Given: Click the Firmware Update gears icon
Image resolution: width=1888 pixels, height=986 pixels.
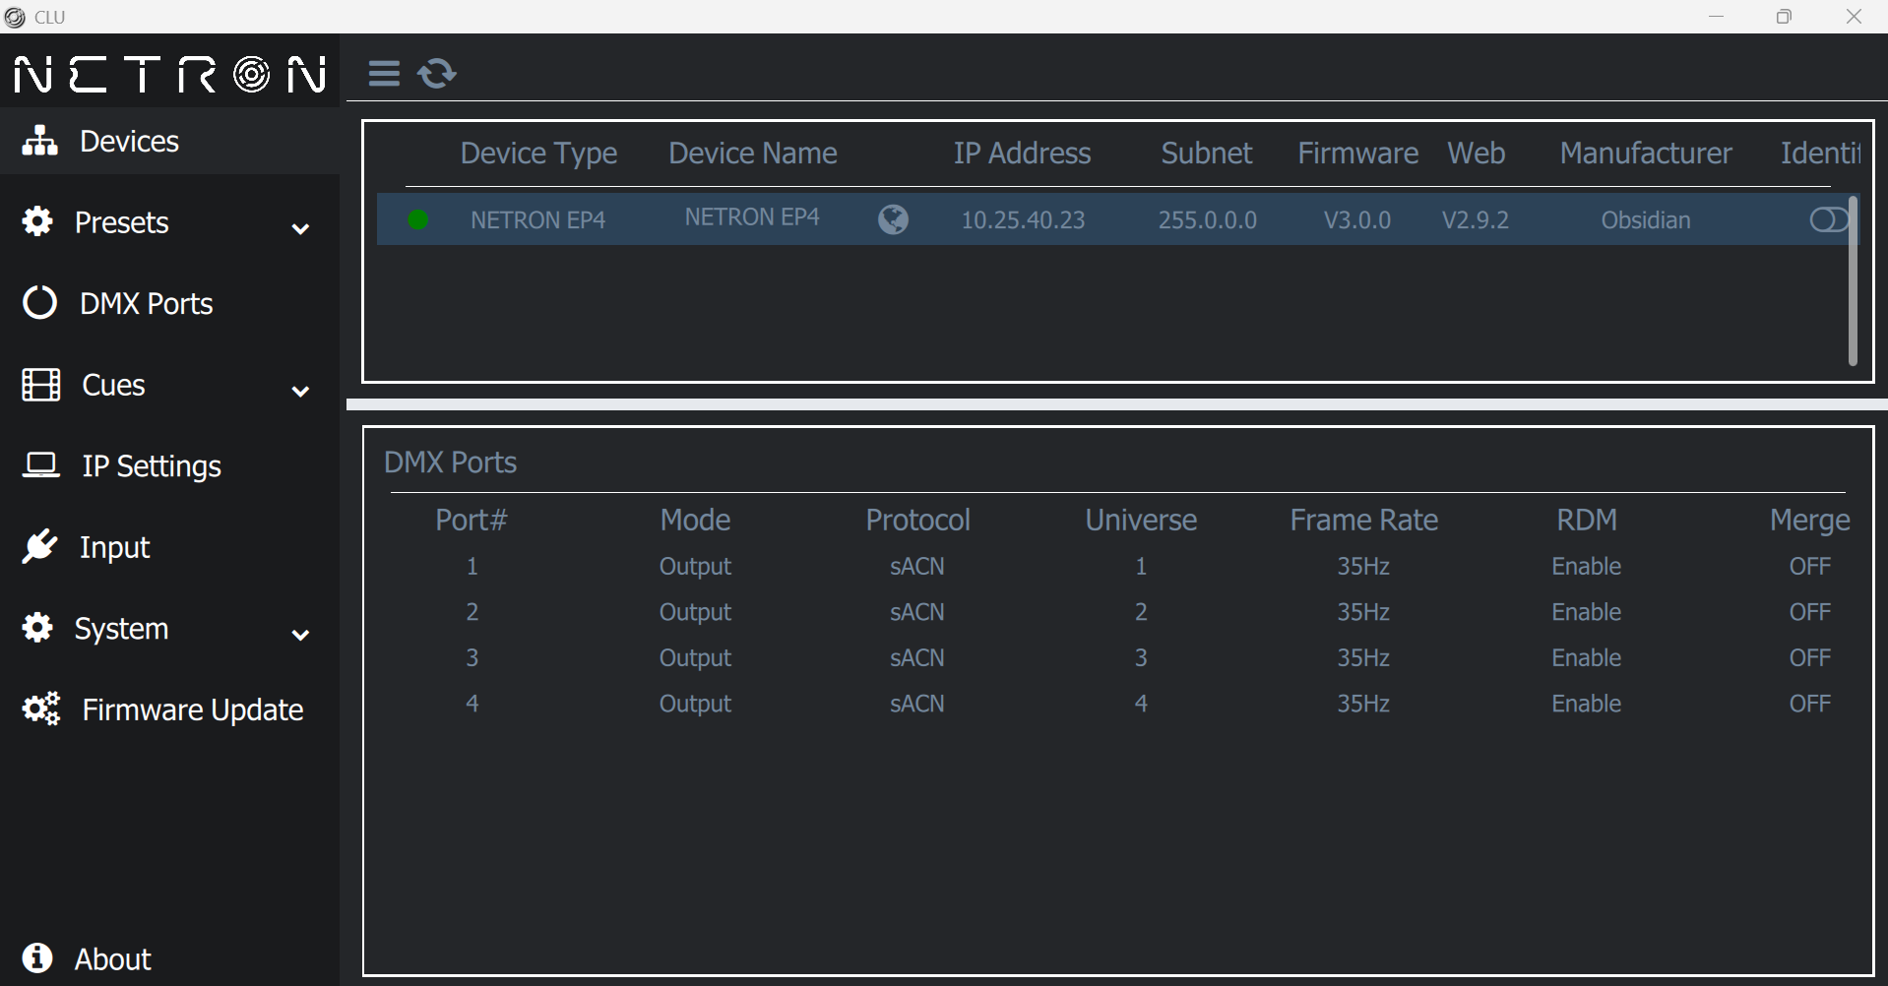Looking at the screenshot, I should pyautogui.click(x=41, y=709).
